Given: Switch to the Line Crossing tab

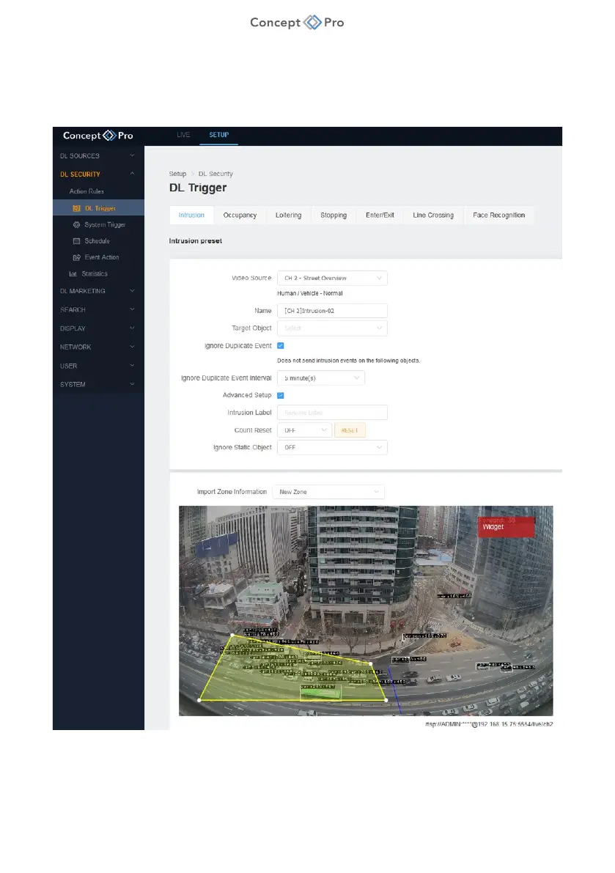Looking at the screenshot, I should click(x=433, y=215).
